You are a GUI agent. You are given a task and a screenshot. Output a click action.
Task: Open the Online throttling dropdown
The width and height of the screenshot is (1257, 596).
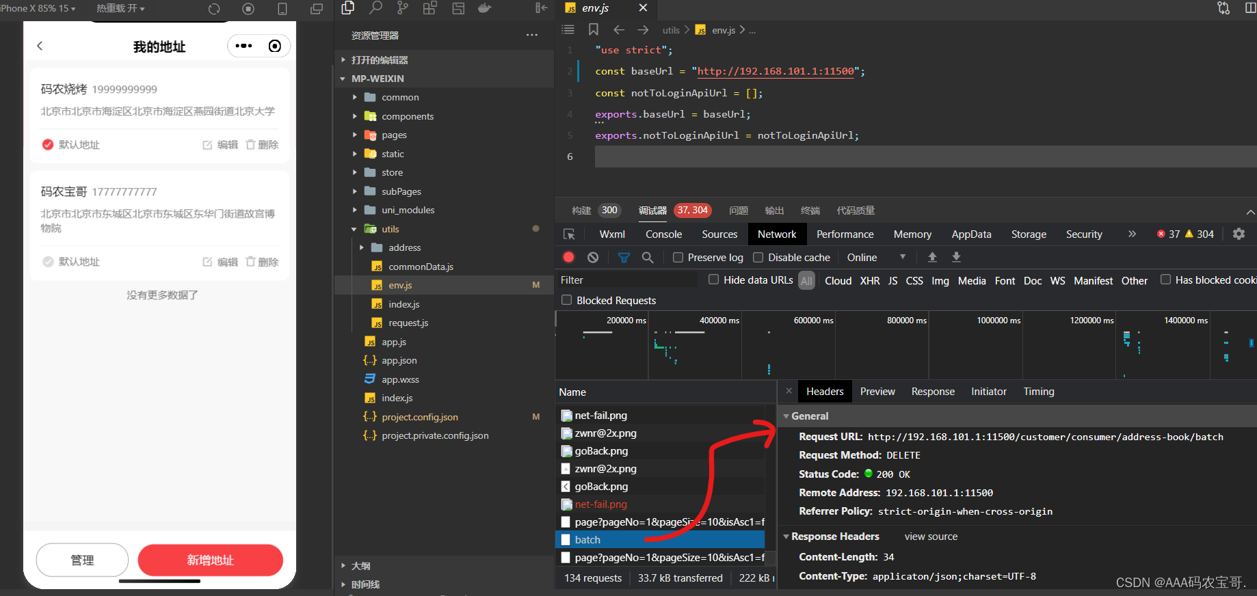point(876,257)
